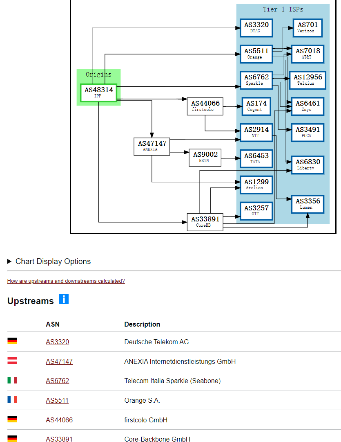Select the AS47147 ANEXIA node in the graph

point(152,147)
